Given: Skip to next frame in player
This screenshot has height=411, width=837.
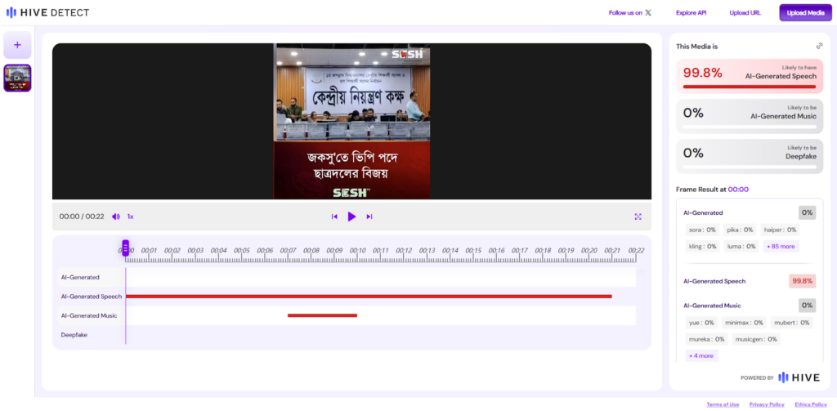Looking at the screenshot, I should click(369, 217).
